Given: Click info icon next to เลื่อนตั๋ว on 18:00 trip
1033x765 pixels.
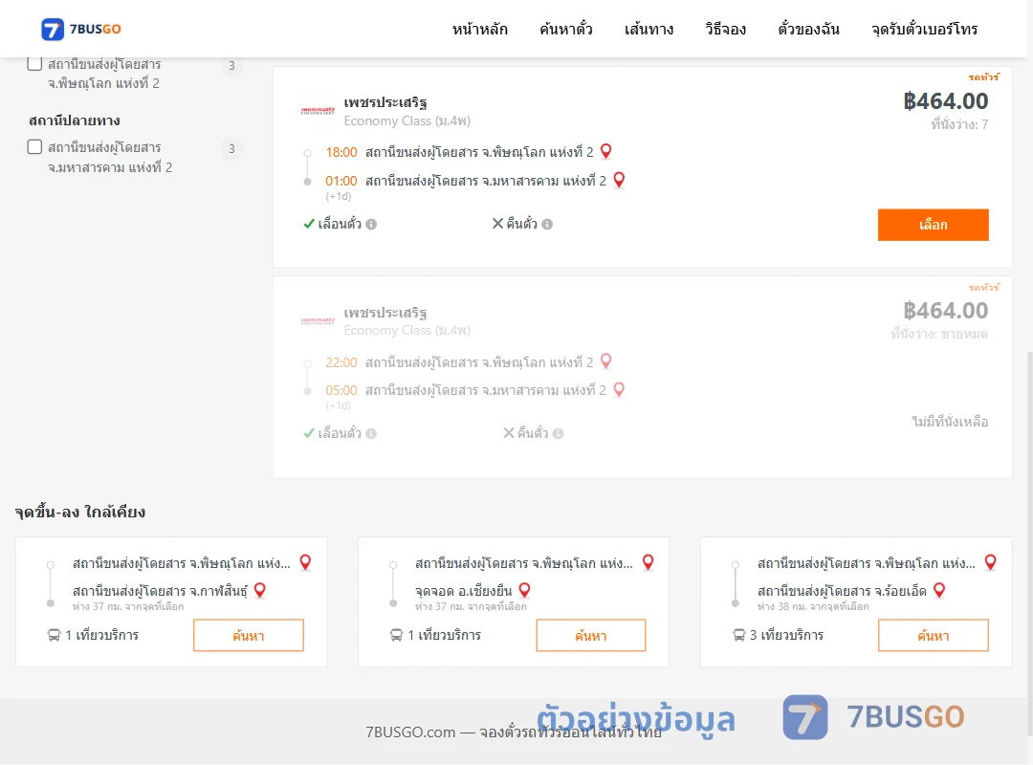Looking at the screenshot, I should [371, 224].
